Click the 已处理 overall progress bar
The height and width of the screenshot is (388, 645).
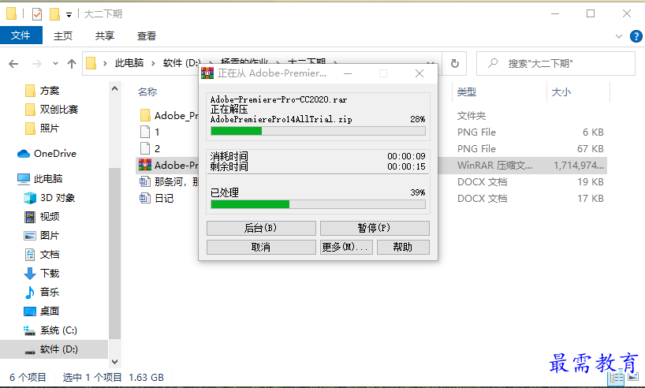[x=318, y=204]
